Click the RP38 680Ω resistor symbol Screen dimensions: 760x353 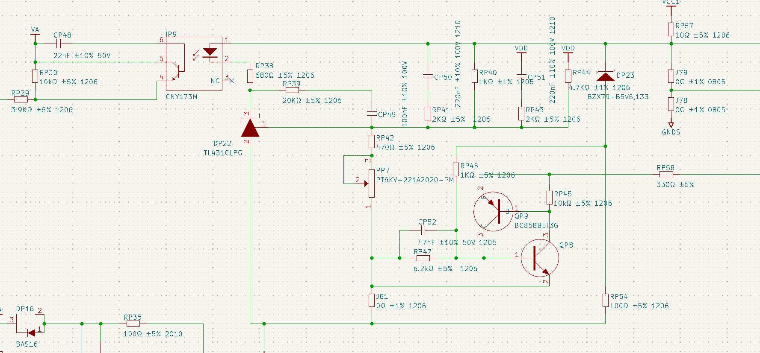click(250, 76)
